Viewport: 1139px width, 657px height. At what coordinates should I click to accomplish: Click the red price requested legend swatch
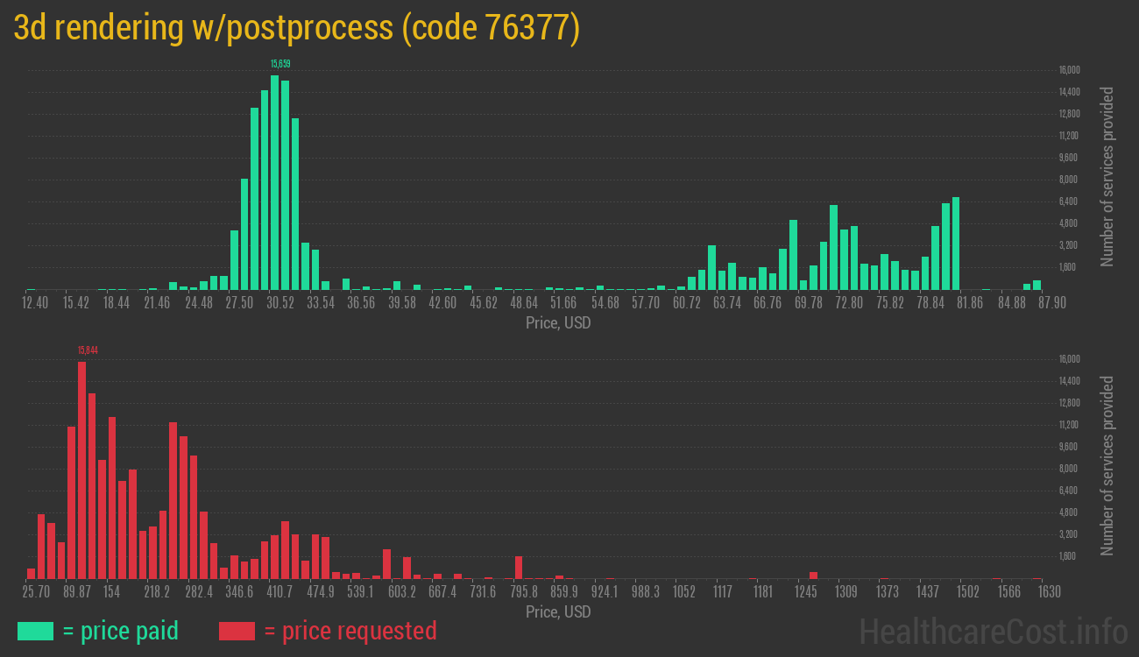click(237, 631)
